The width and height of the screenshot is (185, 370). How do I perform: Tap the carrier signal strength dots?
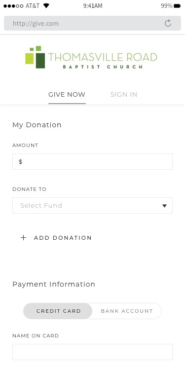tap(13, 6)
